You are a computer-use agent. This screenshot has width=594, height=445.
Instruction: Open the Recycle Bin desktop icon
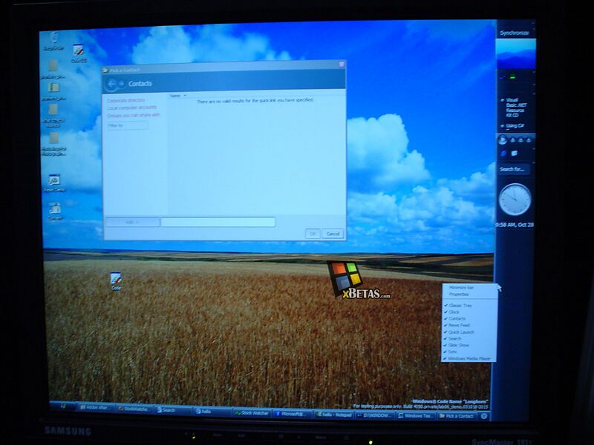[53, 41]
